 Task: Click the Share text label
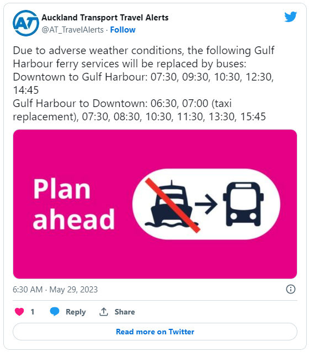[x=125, y=312]
